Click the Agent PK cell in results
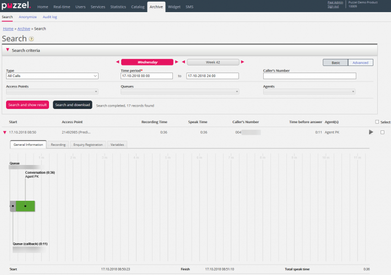The height and width of the screenshot is (275, 391). [332, 132]
